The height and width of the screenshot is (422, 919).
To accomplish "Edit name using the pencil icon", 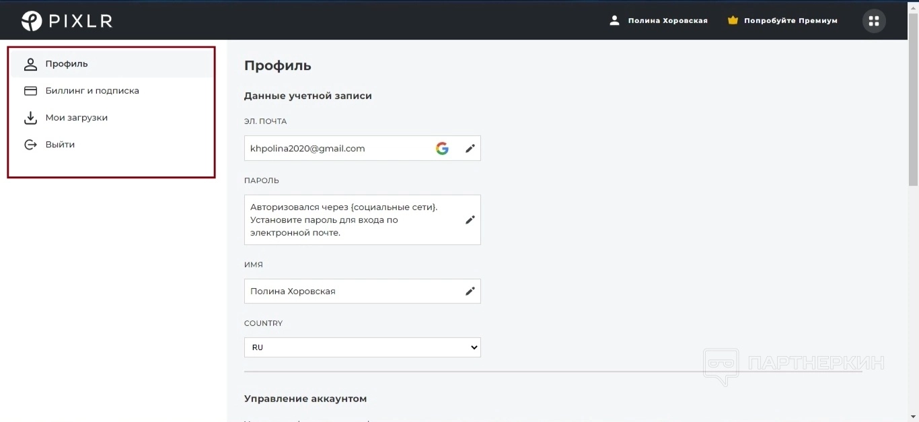I will [x=470, y=291].
